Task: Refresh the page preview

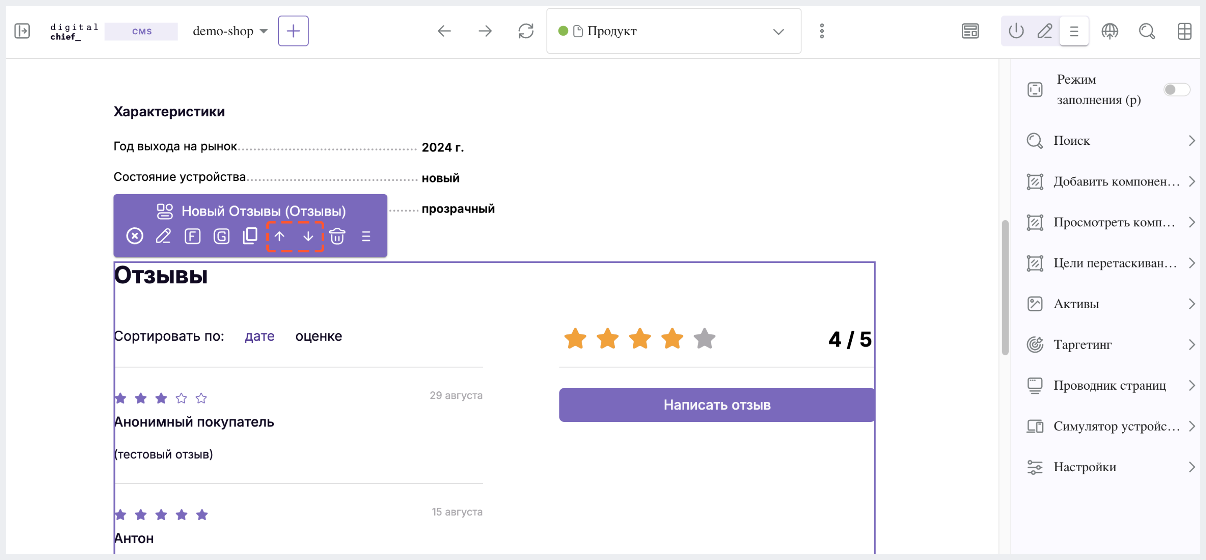Action: pyautogui.click(x=526, y=31)
